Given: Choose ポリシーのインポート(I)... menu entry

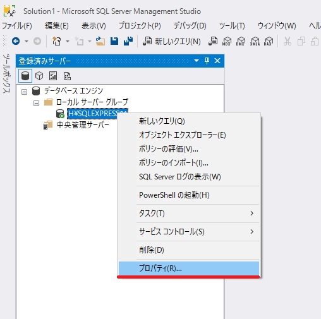Looking at the screenshot, I should click(x=189, y=163).
